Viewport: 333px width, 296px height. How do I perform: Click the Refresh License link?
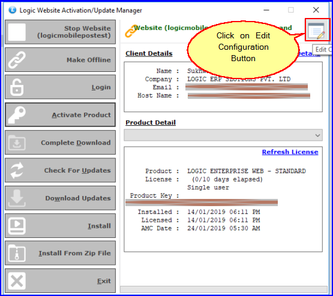pyautogui.click(x=290, y=152)
